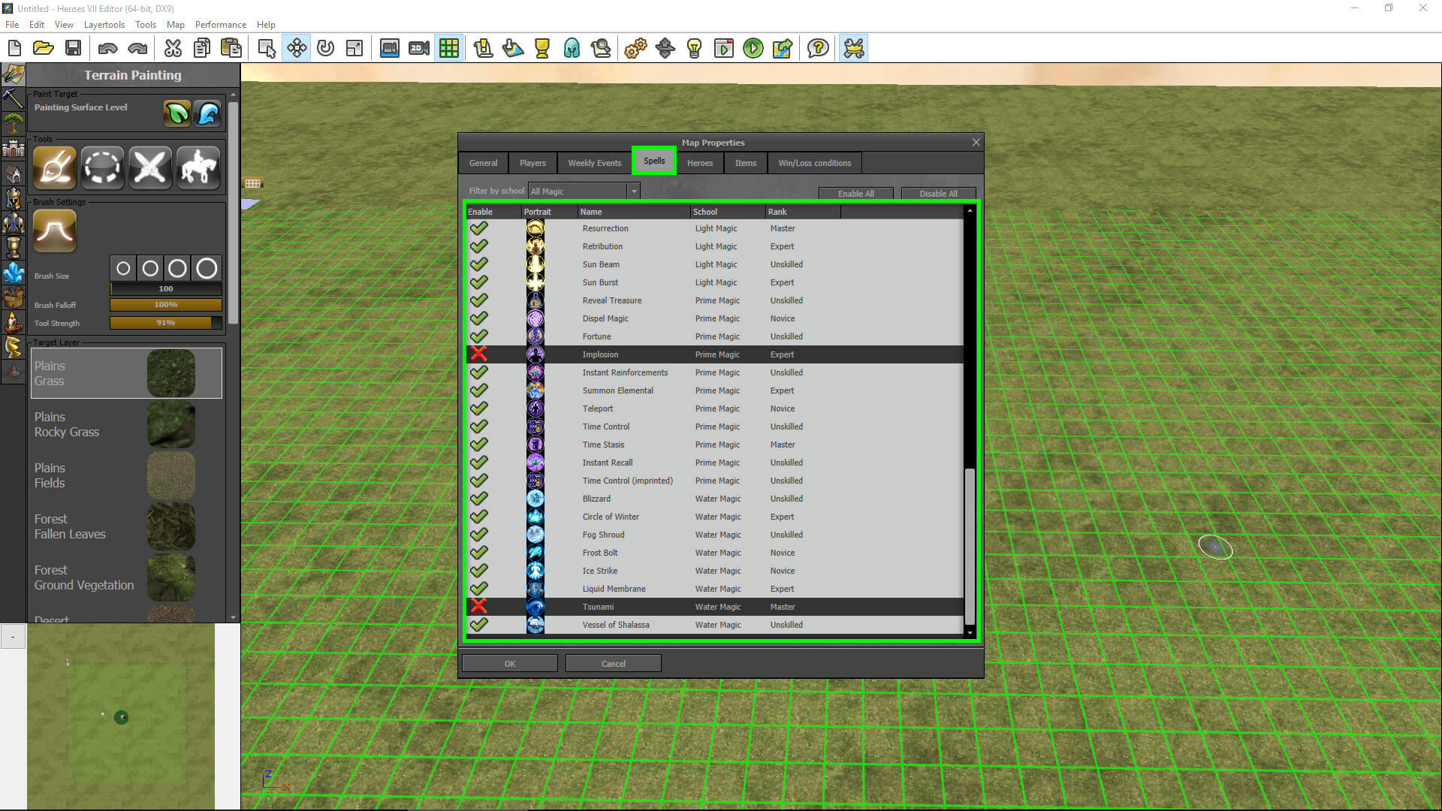Choose green leaf surface paint target
Viewport: 1442px width, 811px height.
pos(177,113)
